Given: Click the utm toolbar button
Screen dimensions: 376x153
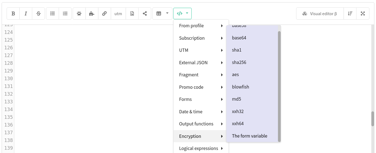Looking at the screenshot, I should click(118, 14).
